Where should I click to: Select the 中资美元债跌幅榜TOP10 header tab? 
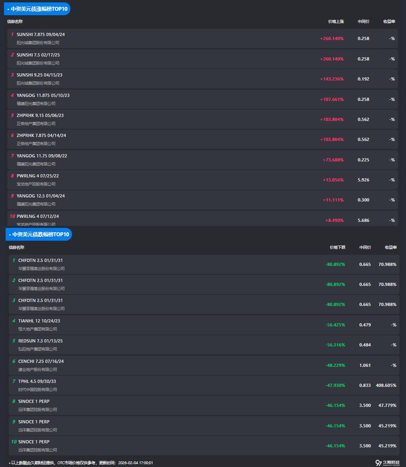pos(39,234)
